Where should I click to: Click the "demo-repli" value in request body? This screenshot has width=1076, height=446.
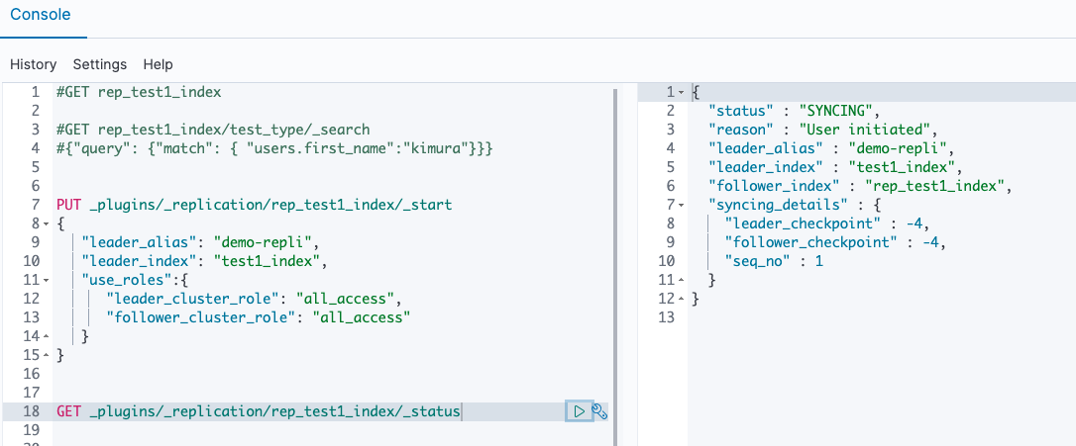[263, 242]
